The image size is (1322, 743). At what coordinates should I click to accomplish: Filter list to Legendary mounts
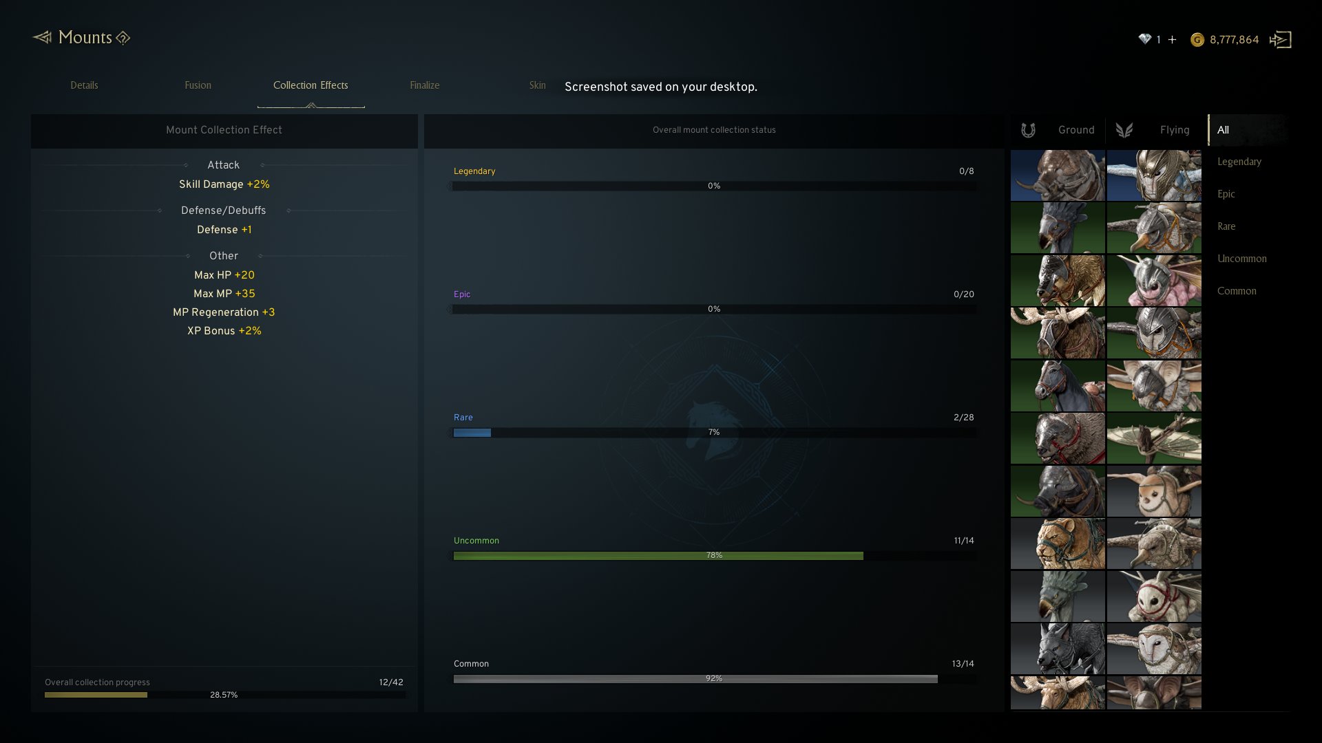(x=1239, y=162)
